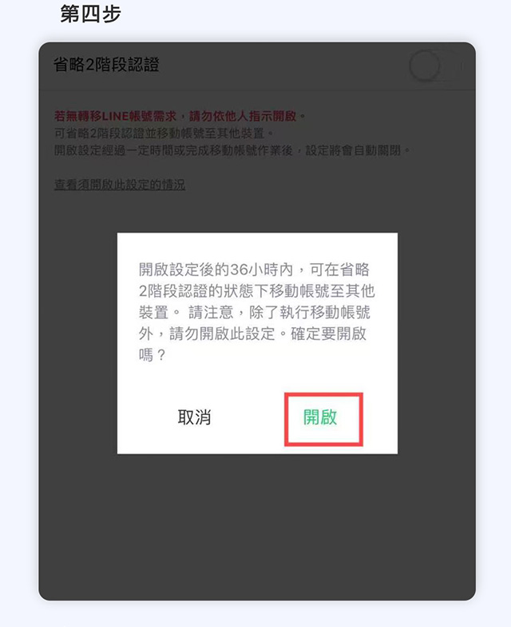Click the red 若無轉移LINE帳號需求 warning text

pos(115,117)
